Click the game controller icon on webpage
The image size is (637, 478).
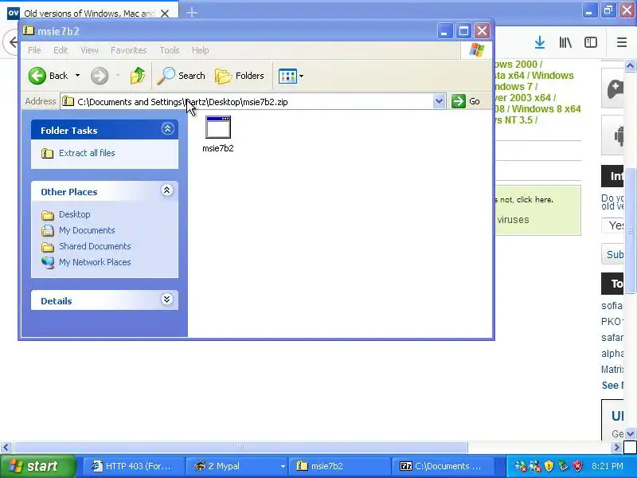(x=615, y=88)
